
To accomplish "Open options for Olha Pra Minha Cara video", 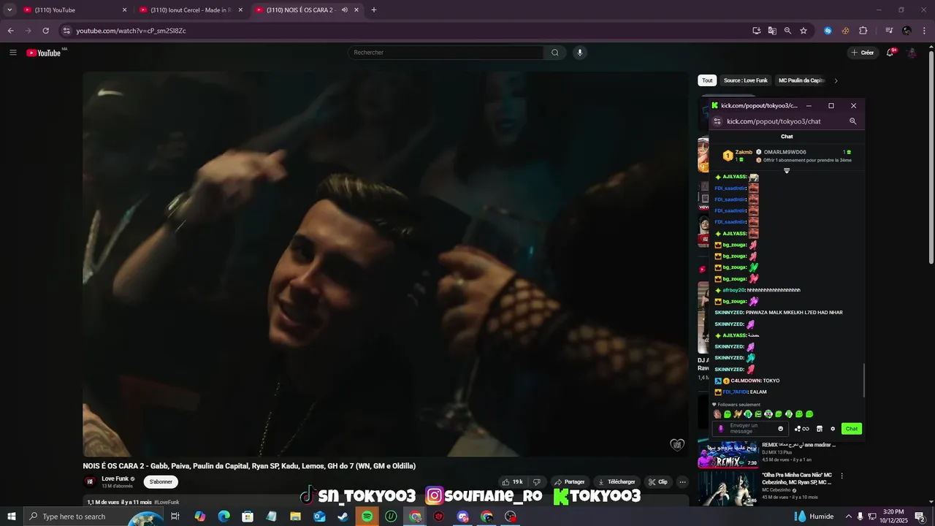I will (841, 476).
